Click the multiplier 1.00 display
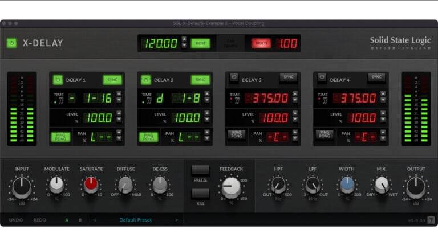The image size is (438, 246). (287, 43)
